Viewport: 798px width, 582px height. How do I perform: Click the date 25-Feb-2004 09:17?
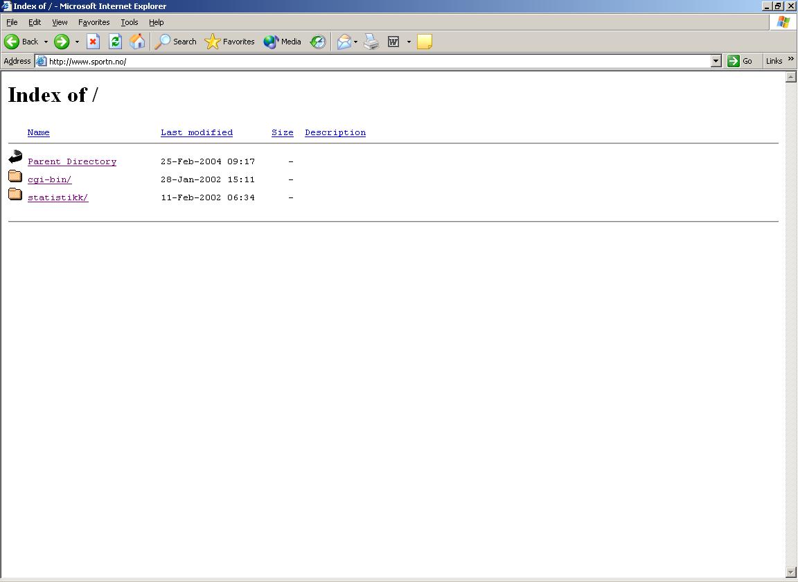[x=208, y=161]
